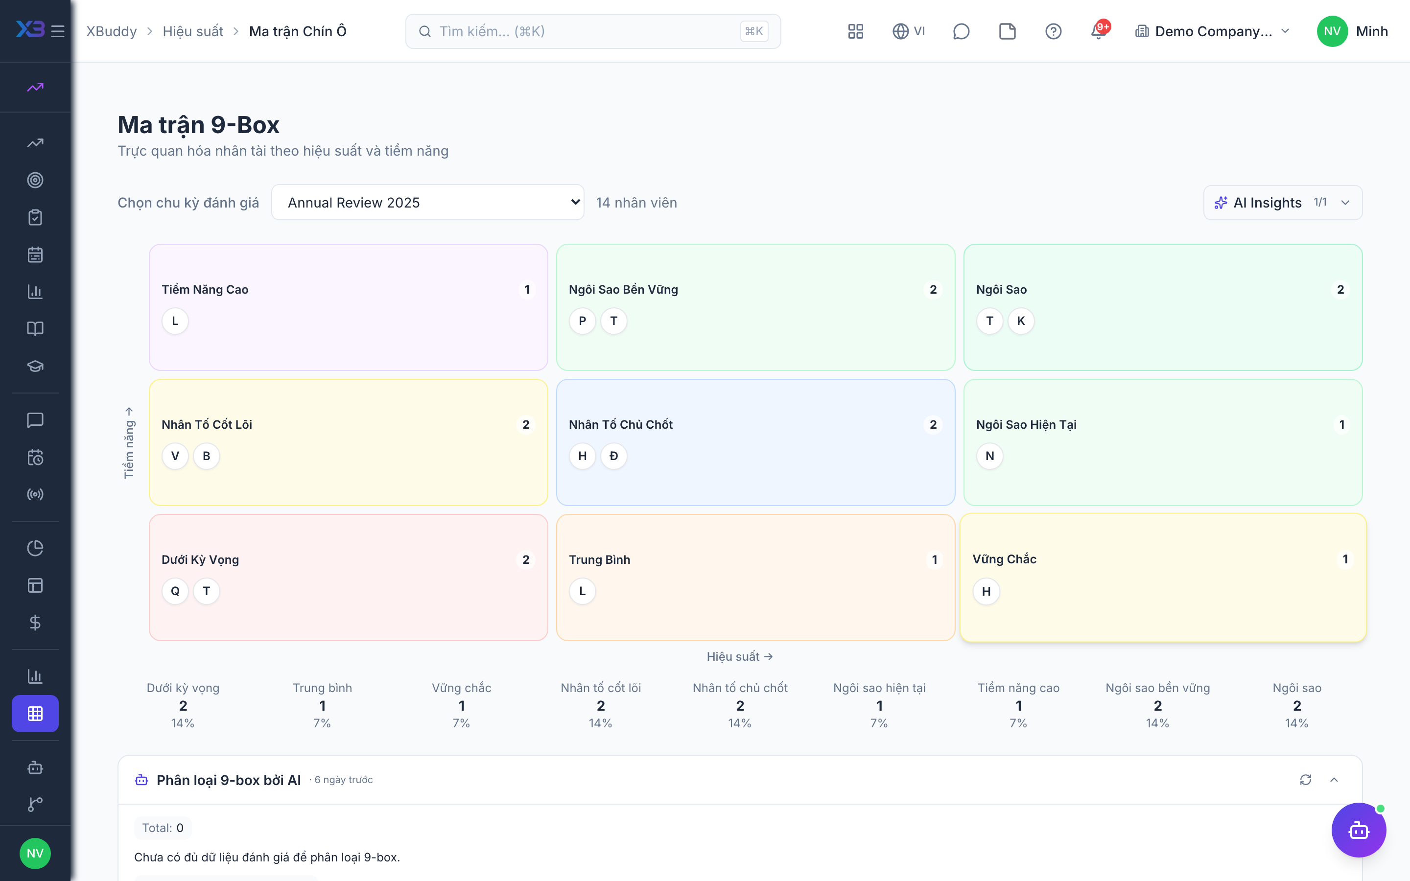1410x881 pixels.
Task: Open the clipboard check icon in sidebar
Action: click(35, 217)
